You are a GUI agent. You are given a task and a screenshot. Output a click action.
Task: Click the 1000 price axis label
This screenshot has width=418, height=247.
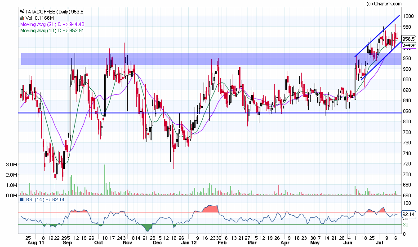pyautogui.click(x=408, y=16)
